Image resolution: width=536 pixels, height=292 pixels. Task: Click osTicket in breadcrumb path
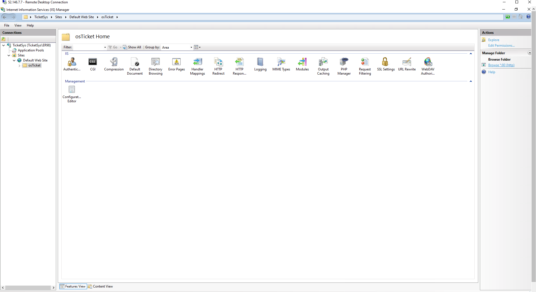[107, 17]
